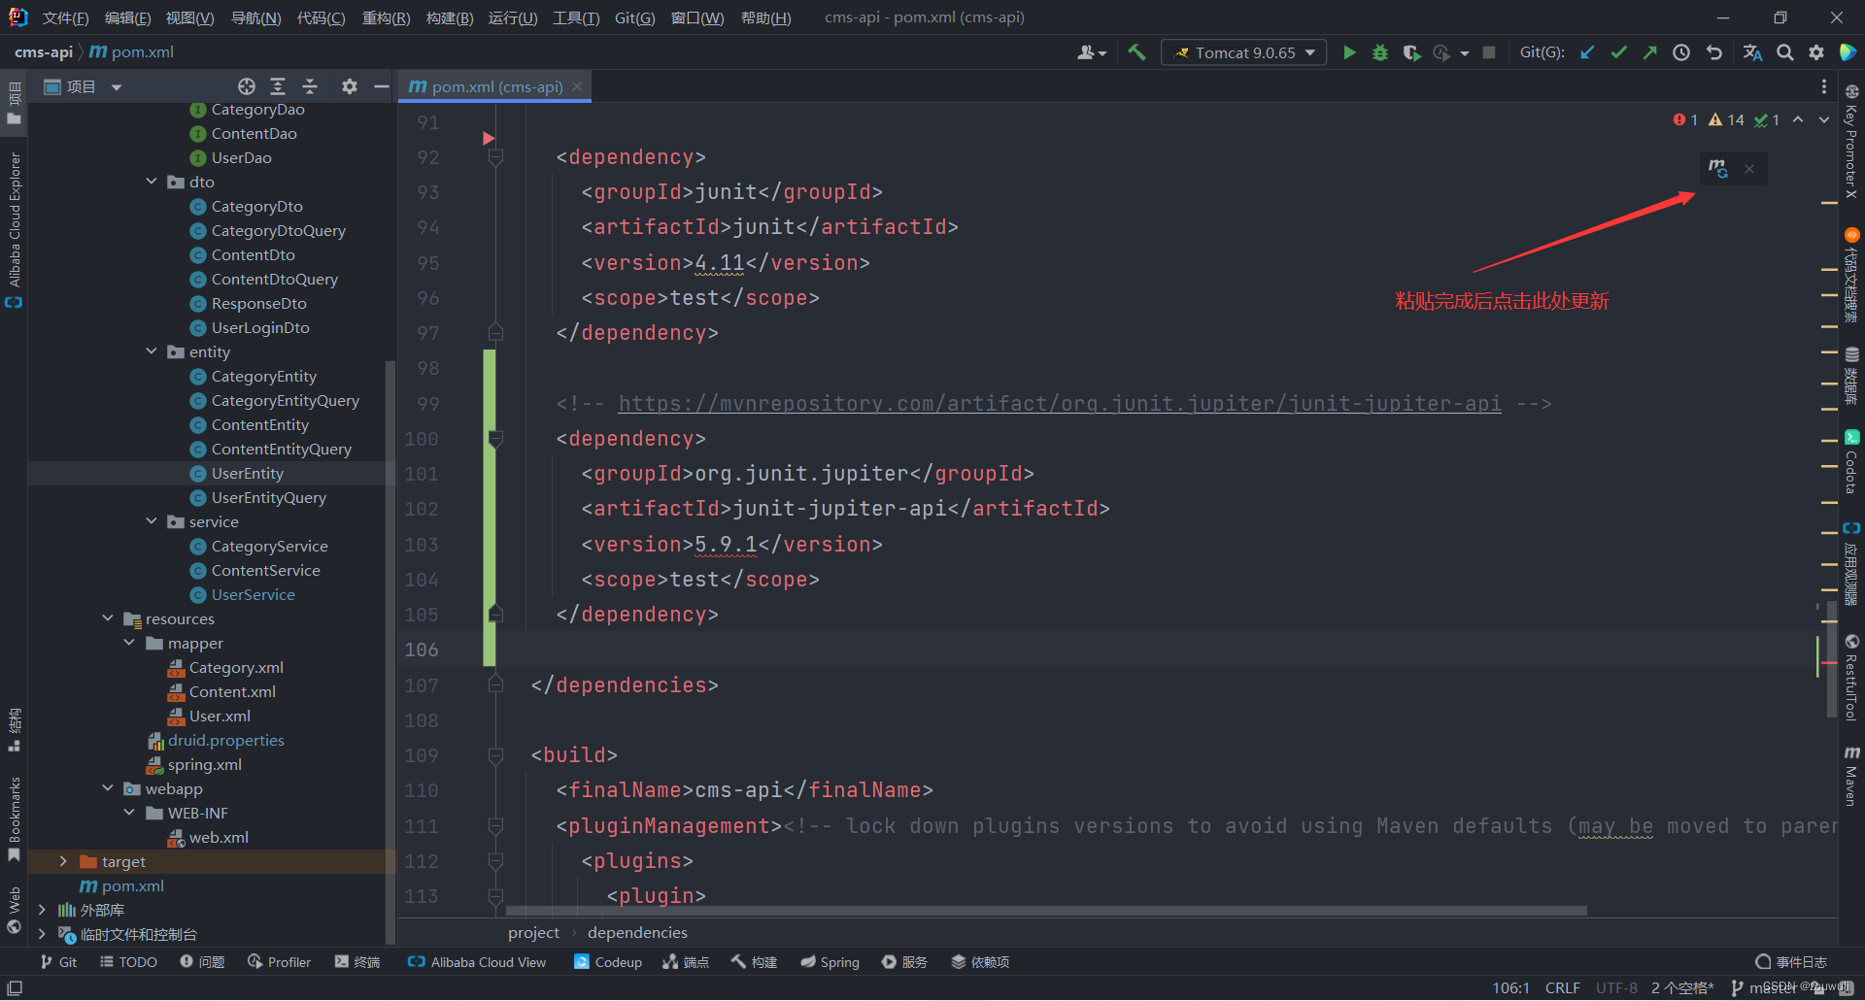
Task: Open the Alibaba Cloud View tool window
Action: point(476,962)
